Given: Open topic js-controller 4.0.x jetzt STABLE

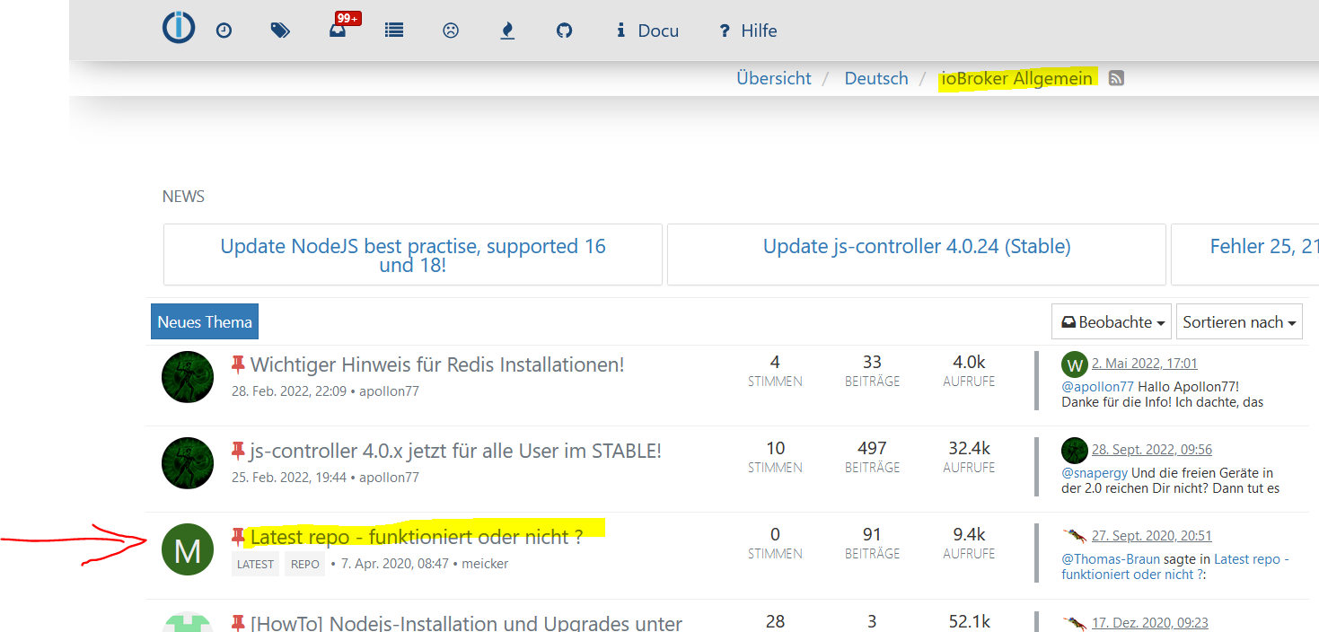Looking at the screenshot, I should pyautogui.click(x=456, y=451).
